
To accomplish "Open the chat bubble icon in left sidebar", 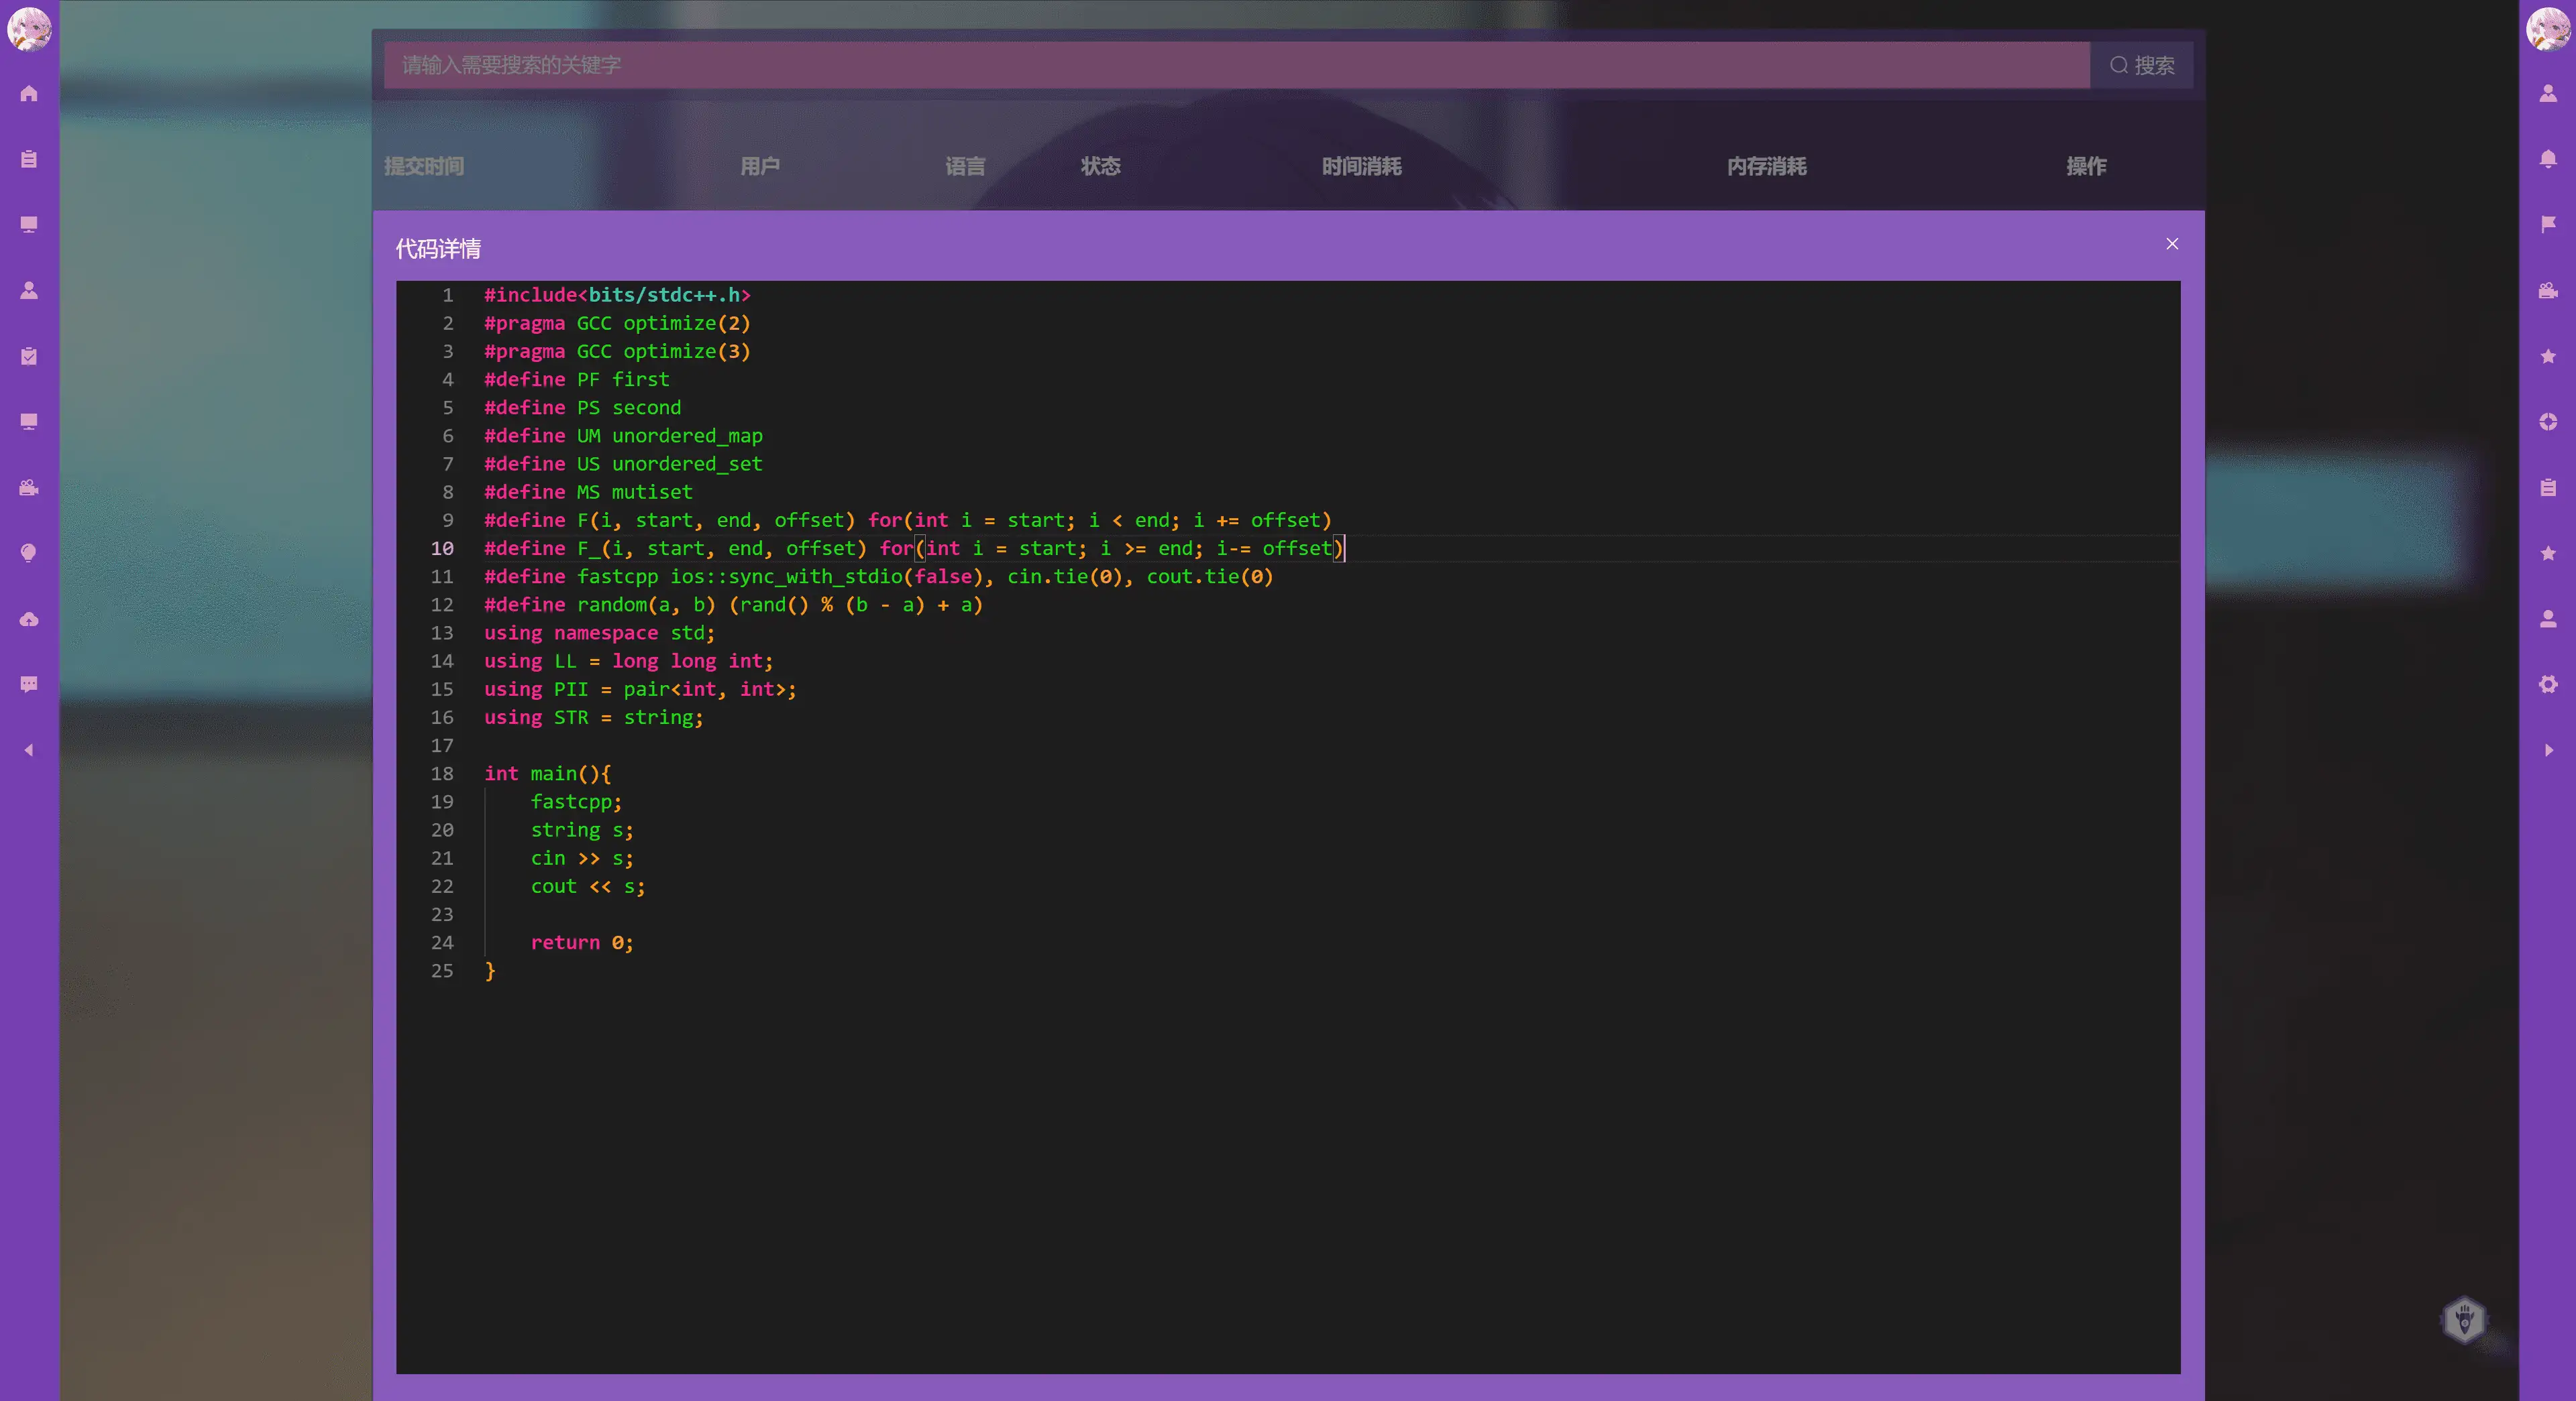I will pyautogui.click(x=29, y=684).
